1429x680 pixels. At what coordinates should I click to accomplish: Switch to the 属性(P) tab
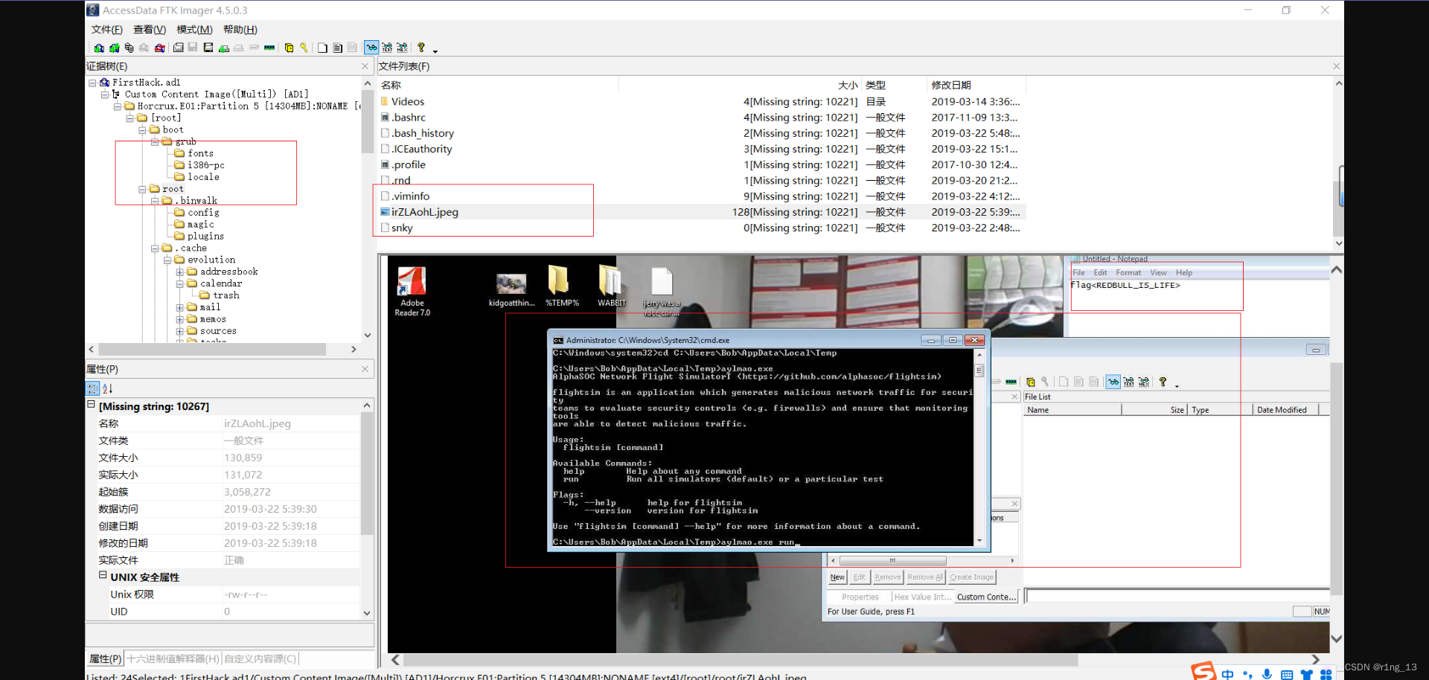point(105,658)
